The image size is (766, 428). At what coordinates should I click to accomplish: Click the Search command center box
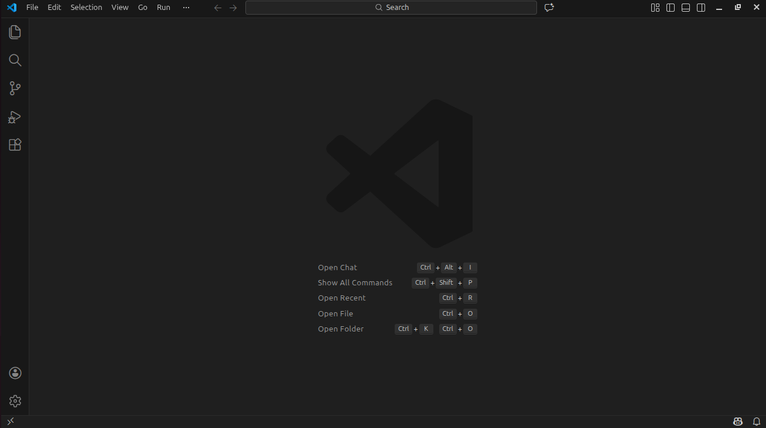pos(391,8)
